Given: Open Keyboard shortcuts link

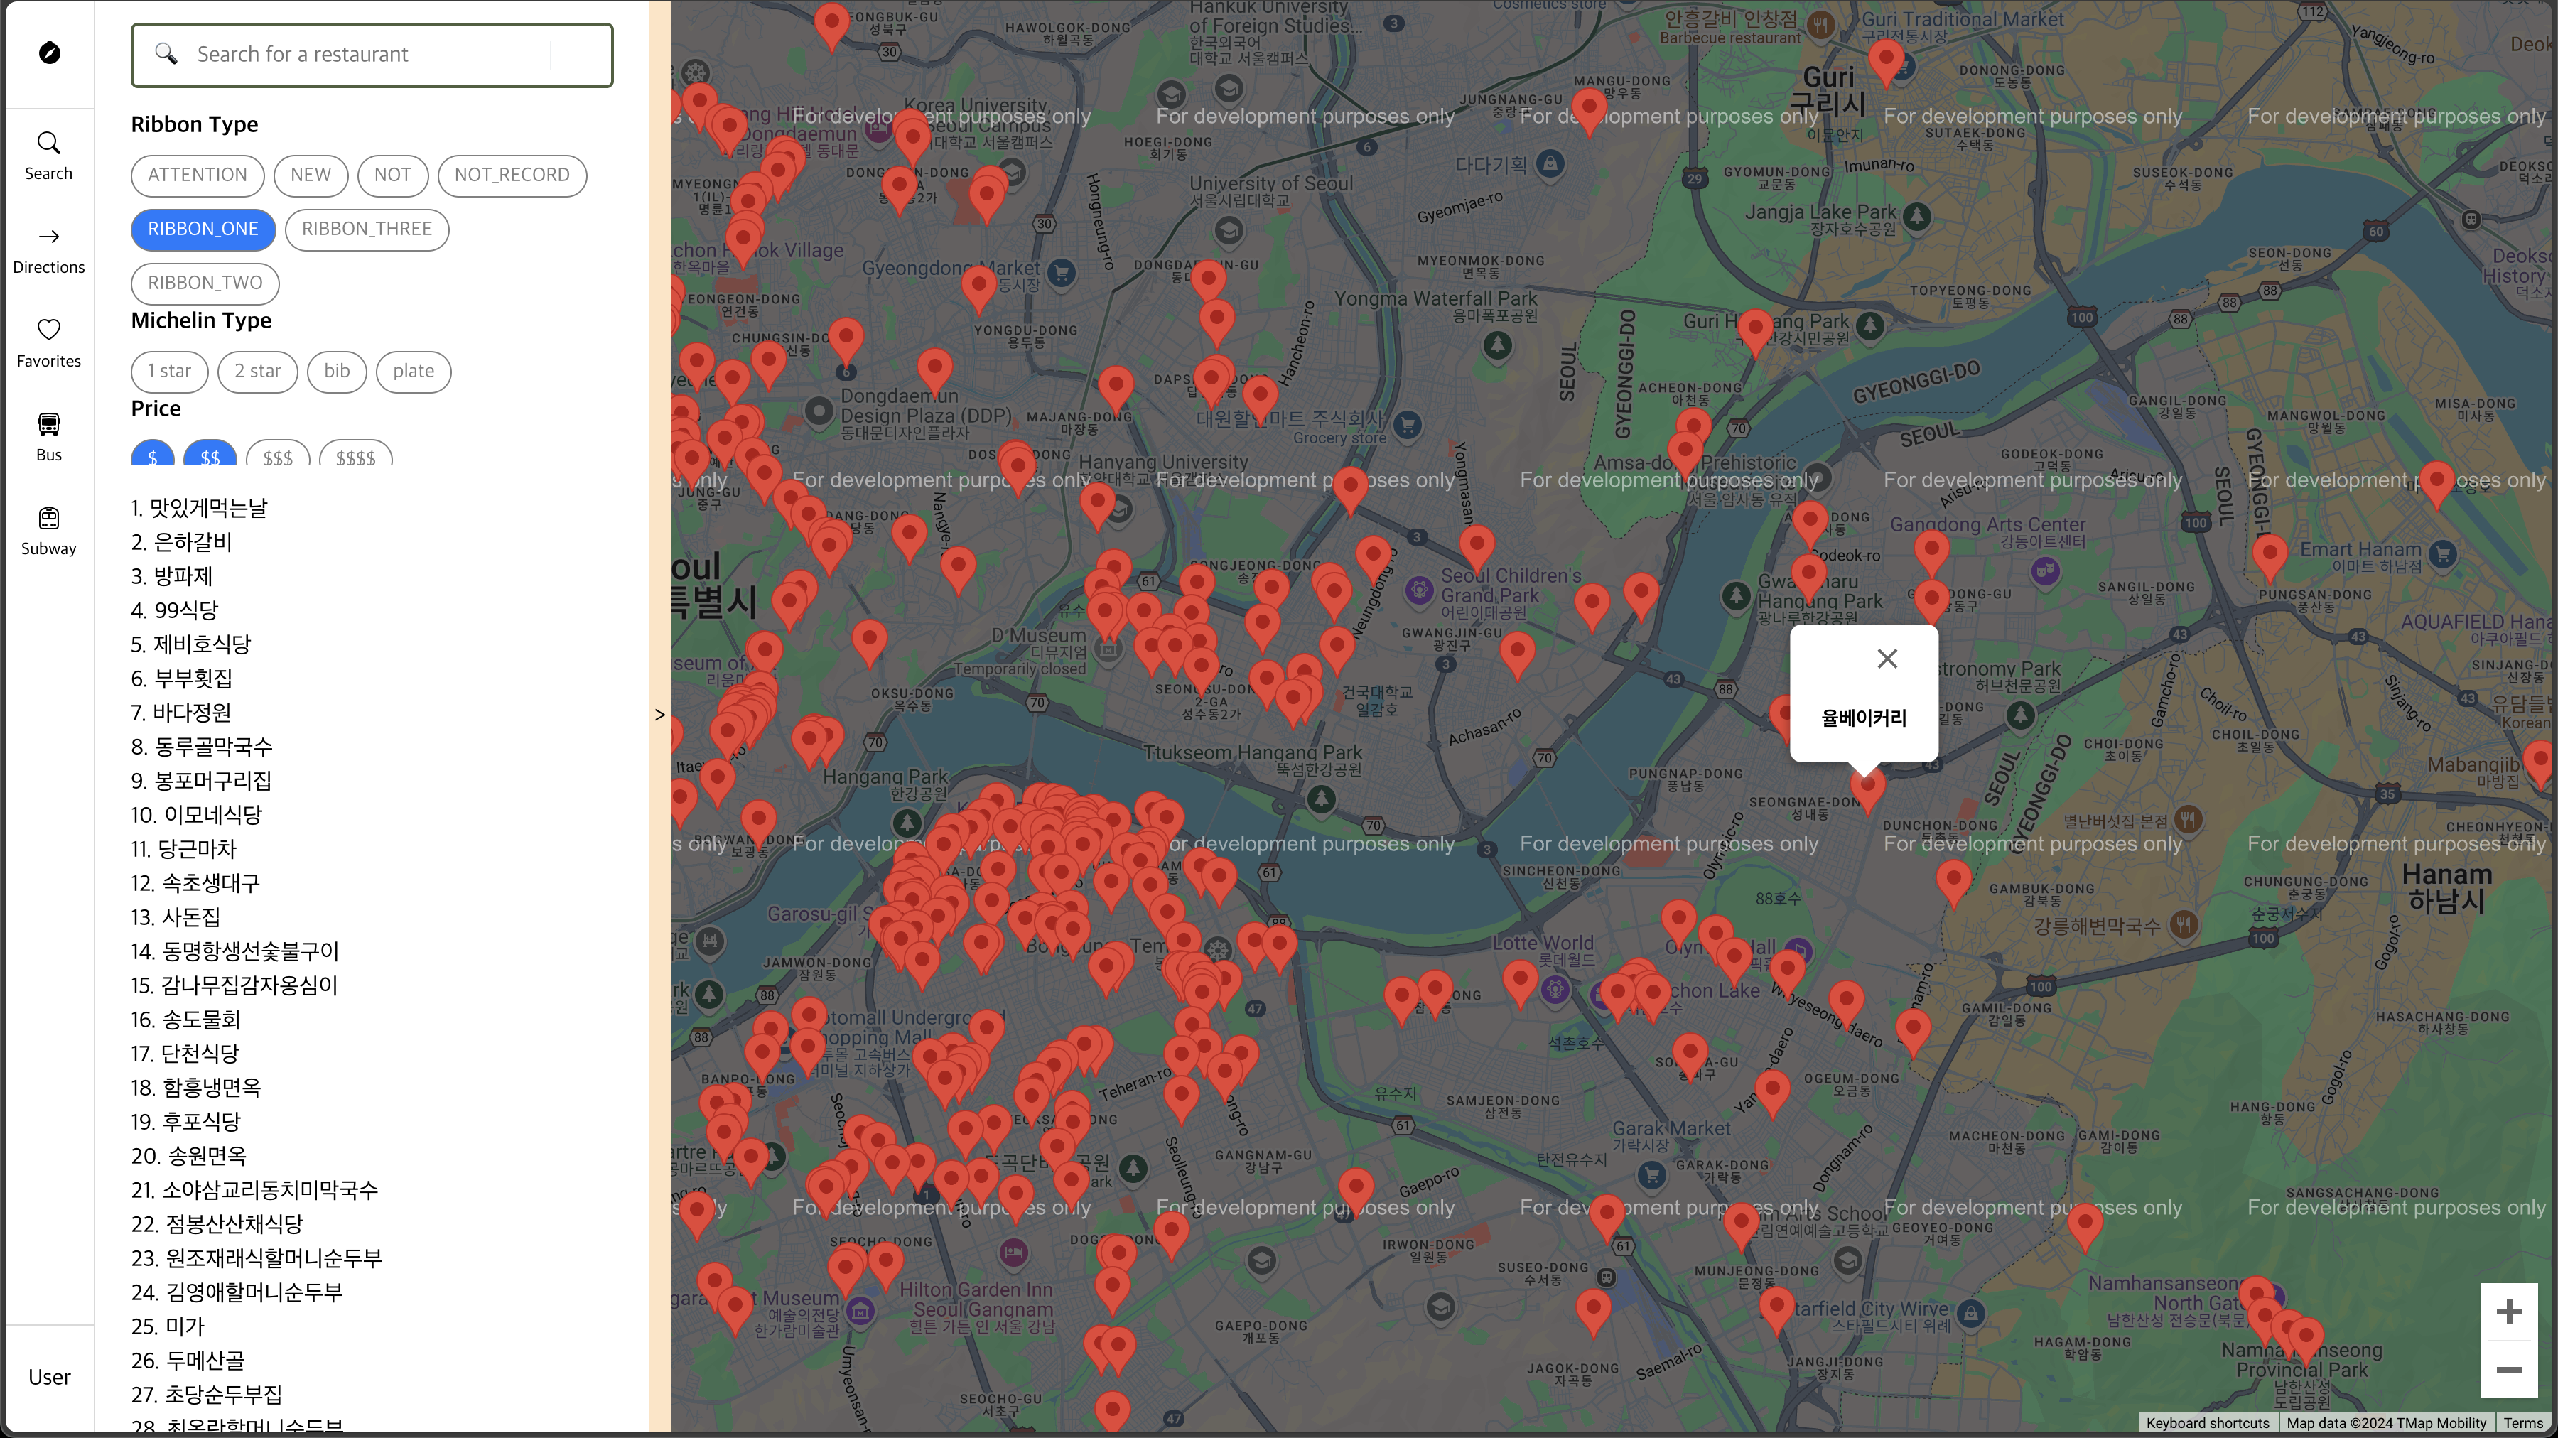Looking at the screenshot, I should click(x=2208, y=1423).
